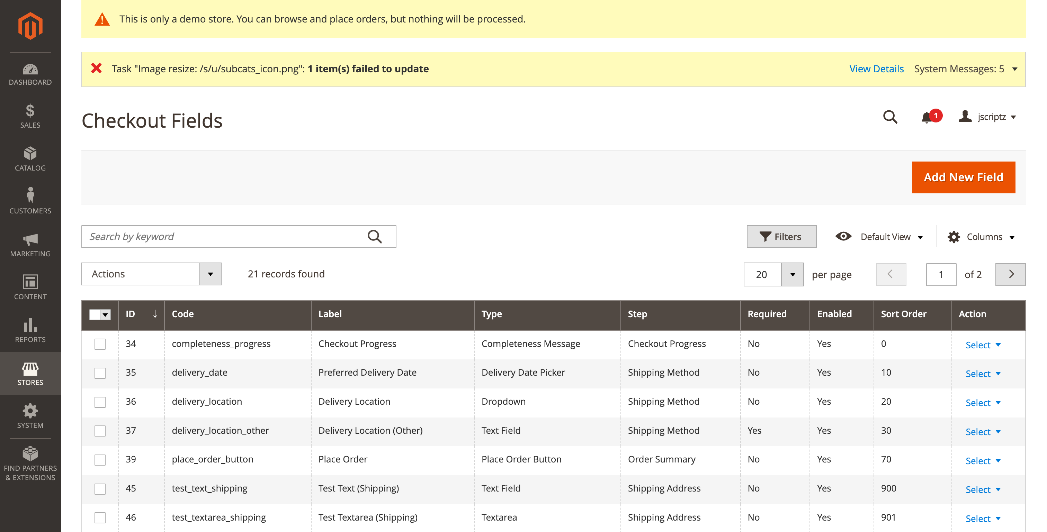Open the Marketing megaphone icon
Screen dimensions: 1047x532
click(30, 242)
